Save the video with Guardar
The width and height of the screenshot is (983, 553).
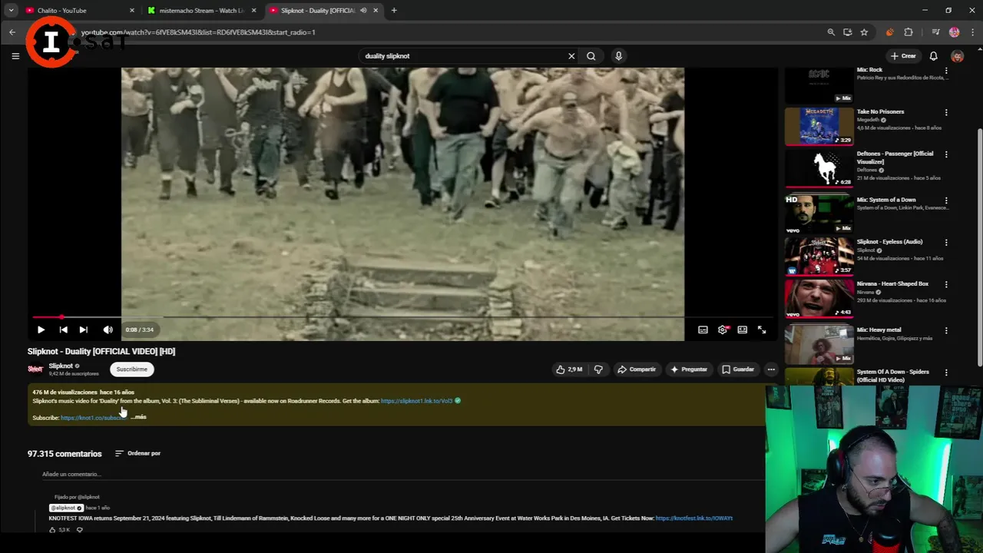coord(738,369)
